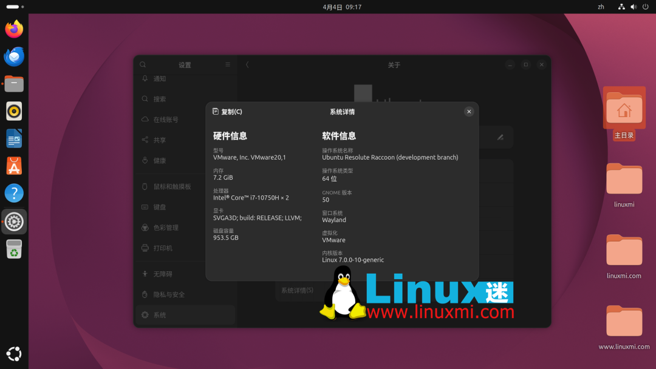Launch Thunderbird mail client from the dock
This screenshot has height=369, width=656.
tap(13, 56)
